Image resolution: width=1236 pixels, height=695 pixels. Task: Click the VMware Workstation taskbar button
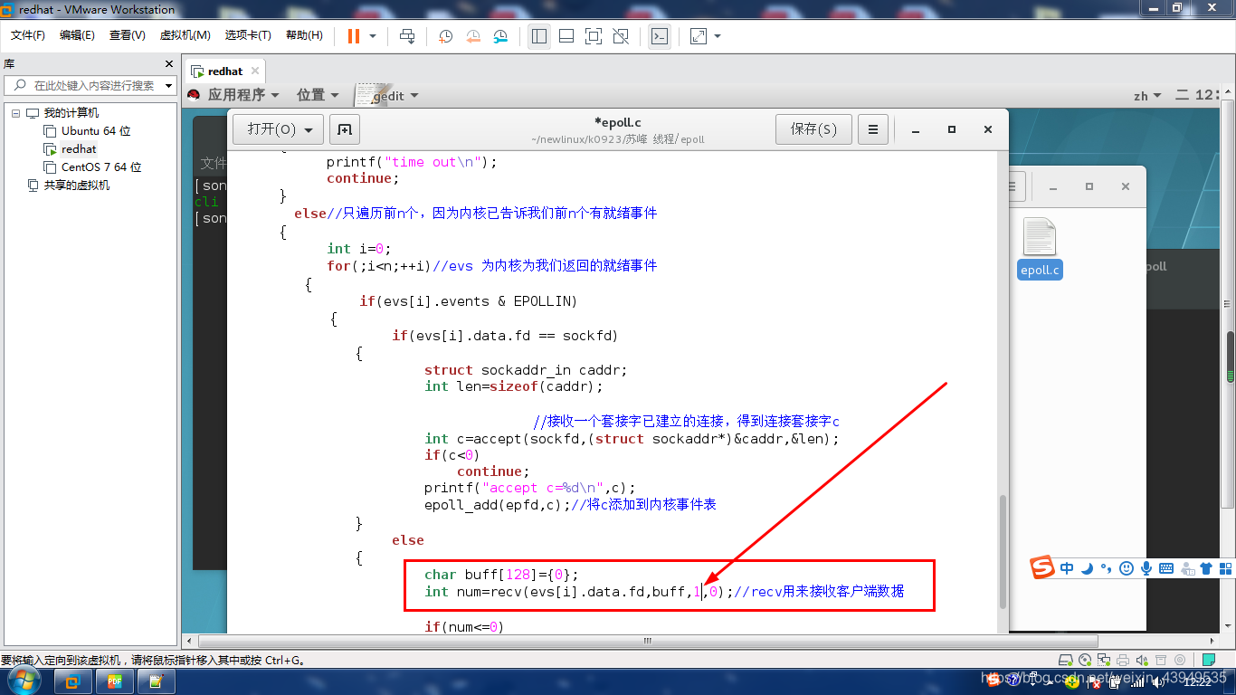click(x=73, y=681)
